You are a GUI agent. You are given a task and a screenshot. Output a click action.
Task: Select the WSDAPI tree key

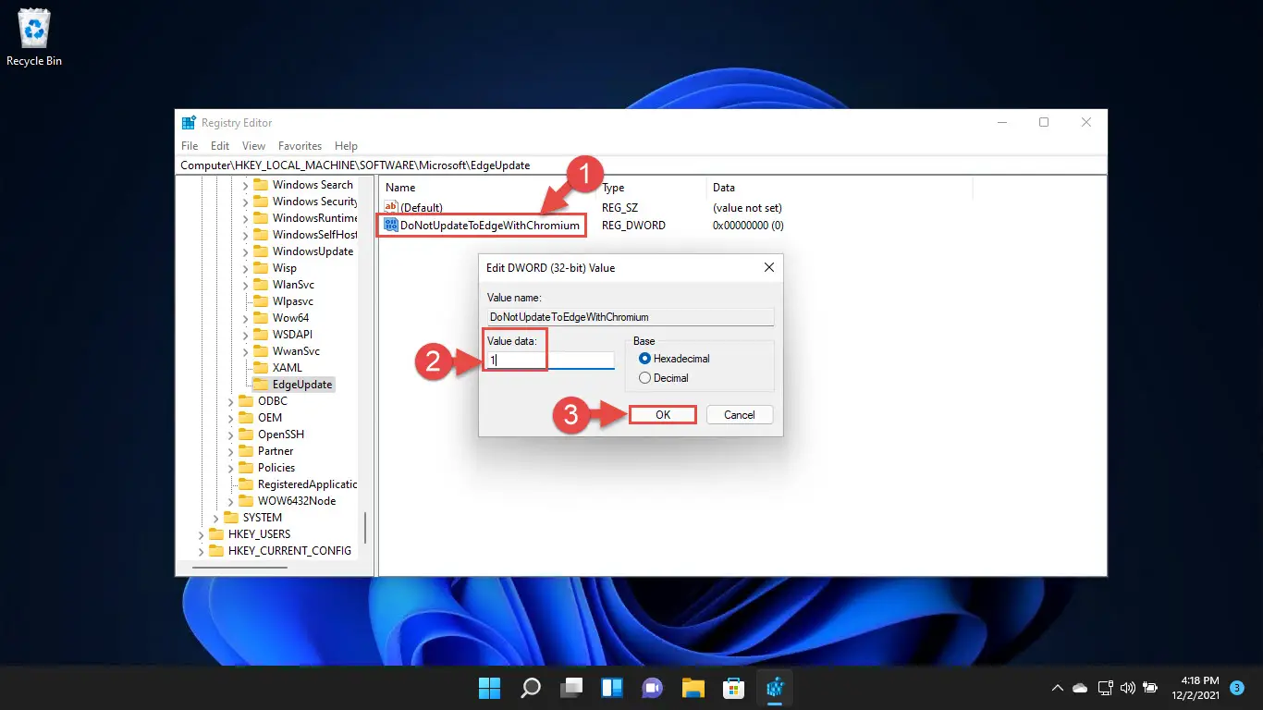pyautogui.click(x=291, y=335)
